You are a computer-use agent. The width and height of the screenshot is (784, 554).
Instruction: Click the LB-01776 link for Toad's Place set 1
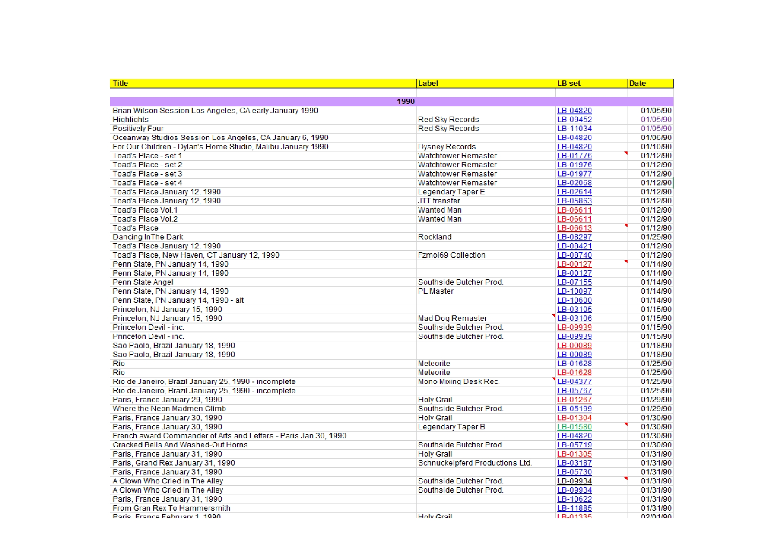(574, 155)
